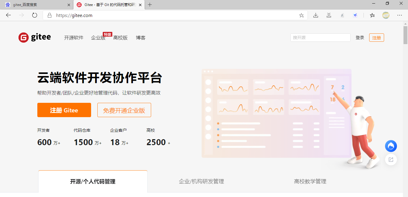Click the browser profile avatar
Image resolution: width=408 pixels, height=197 pixels.
[x=386, y=15]
